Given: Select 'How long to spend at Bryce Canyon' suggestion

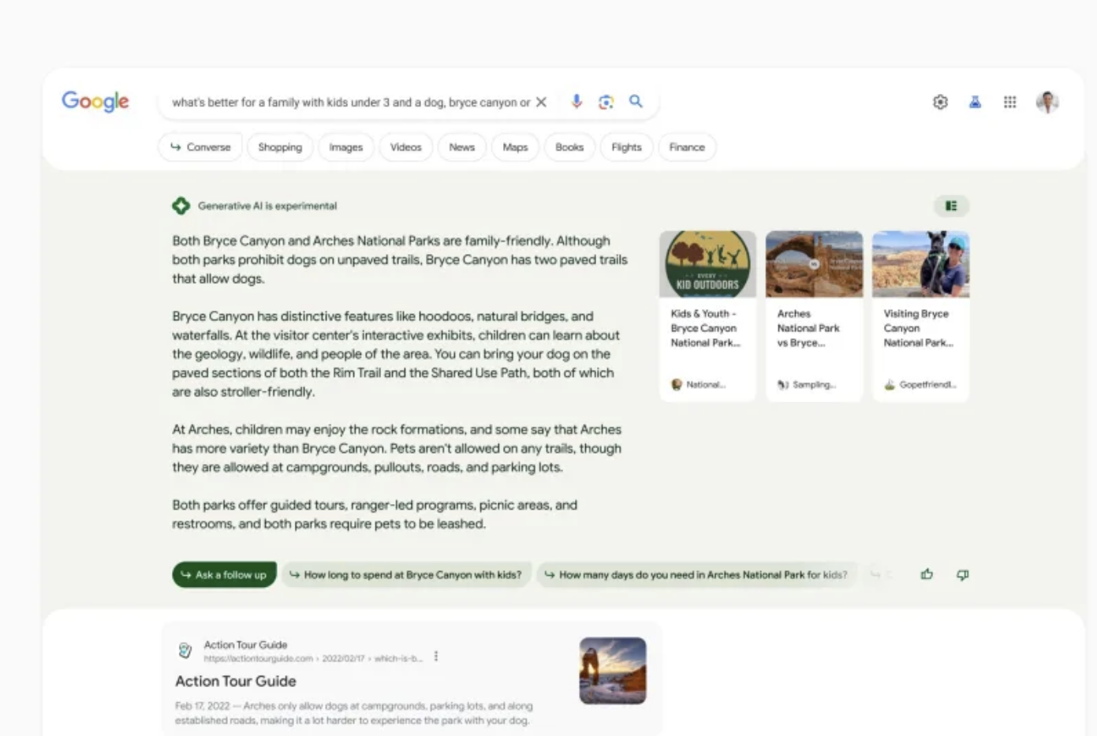Looking at the screenshot, I should [x=406, y=574].
